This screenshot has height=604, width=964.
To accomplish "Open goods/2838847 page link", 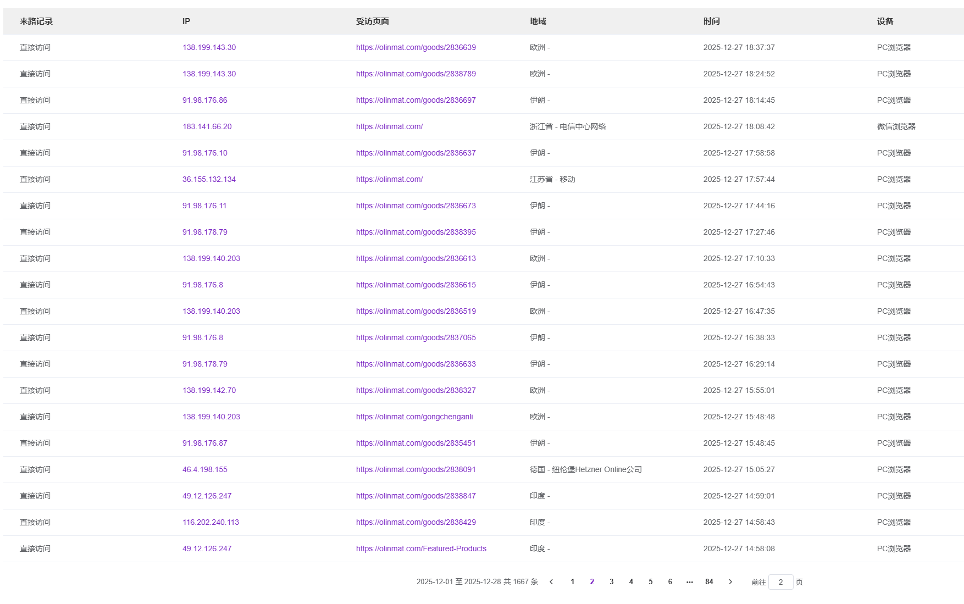I will click(x=415, y=496).
